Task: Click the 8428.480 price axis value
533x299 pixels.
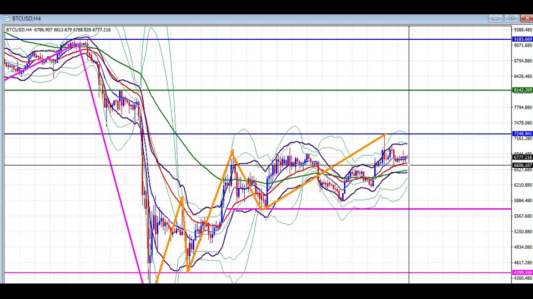Action: 523,76
